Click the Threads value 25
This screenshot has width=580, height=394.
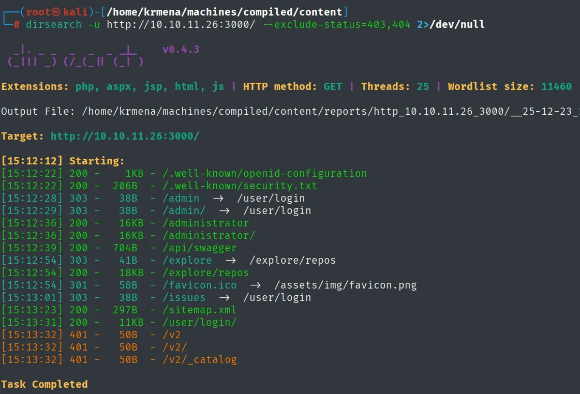[x=423, y=86]
